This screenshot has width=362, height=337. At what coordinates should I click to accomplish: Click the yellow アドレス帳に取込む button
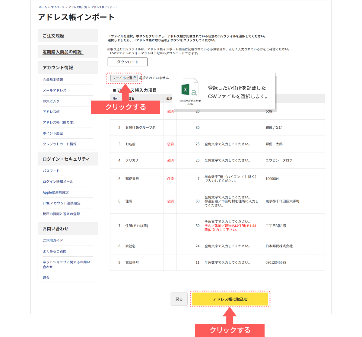(230, 299)
